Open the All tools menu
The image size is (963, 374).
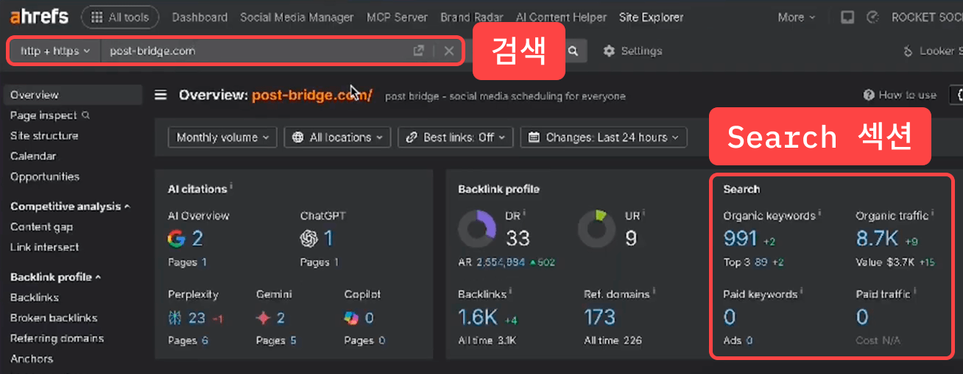coord(119,17)
